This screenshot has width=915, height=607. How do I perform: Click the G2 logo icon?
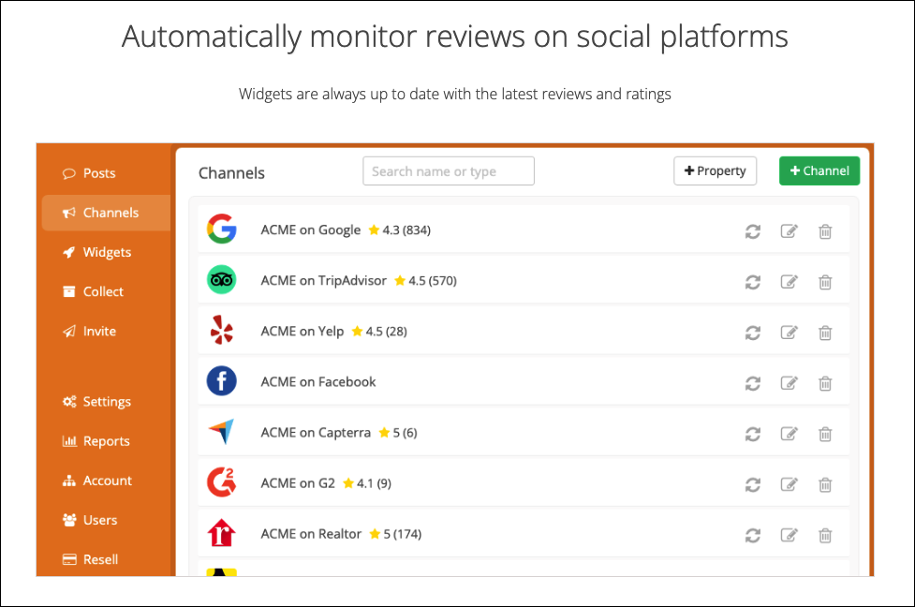coord(221,482)
